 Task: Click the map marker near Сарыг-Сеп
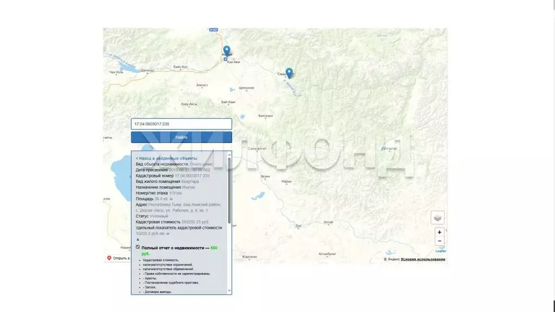(289, 73)
